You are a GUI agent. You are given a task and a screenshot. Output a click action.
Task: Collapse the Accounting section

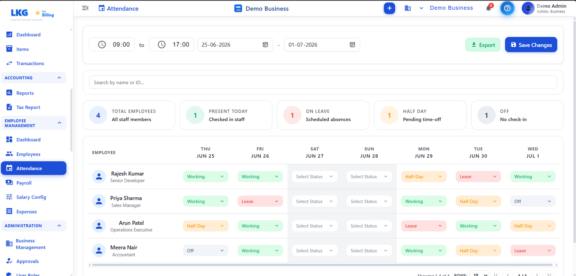(59, 78)
